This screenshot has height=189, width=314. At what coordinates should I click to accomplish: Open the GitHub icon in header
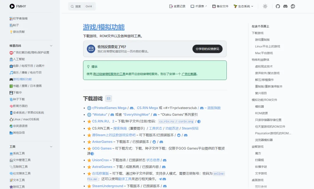278,6
